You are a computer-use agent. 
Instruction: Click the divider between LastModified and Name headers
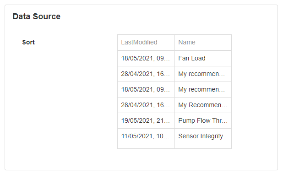click(175, 42)
